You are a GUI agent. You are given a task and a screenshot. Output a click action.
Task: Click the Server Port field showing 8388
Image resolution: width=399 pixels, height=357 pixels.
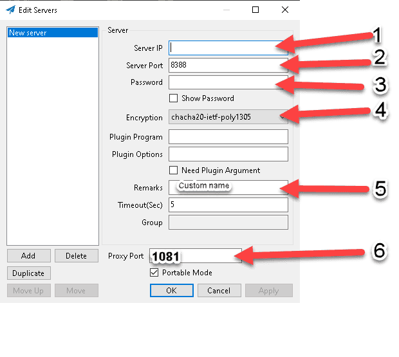(228, 65)
